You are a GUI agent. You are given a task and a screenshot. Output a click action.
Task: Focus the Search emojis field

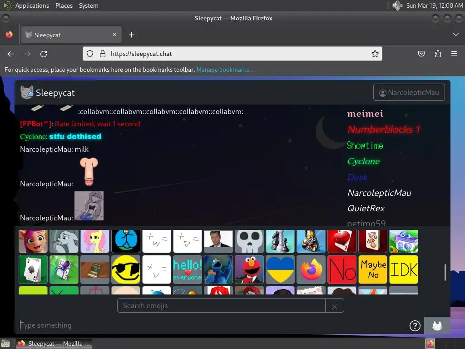(221, 306)
